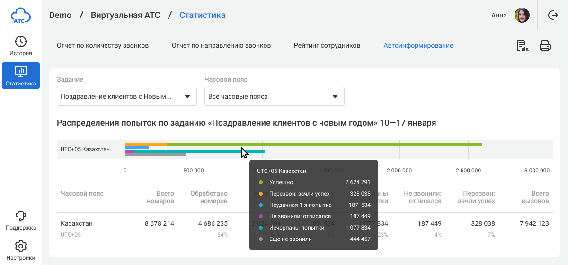Click the logout arrow icon

pyautogui.click(x=553, y=15)
